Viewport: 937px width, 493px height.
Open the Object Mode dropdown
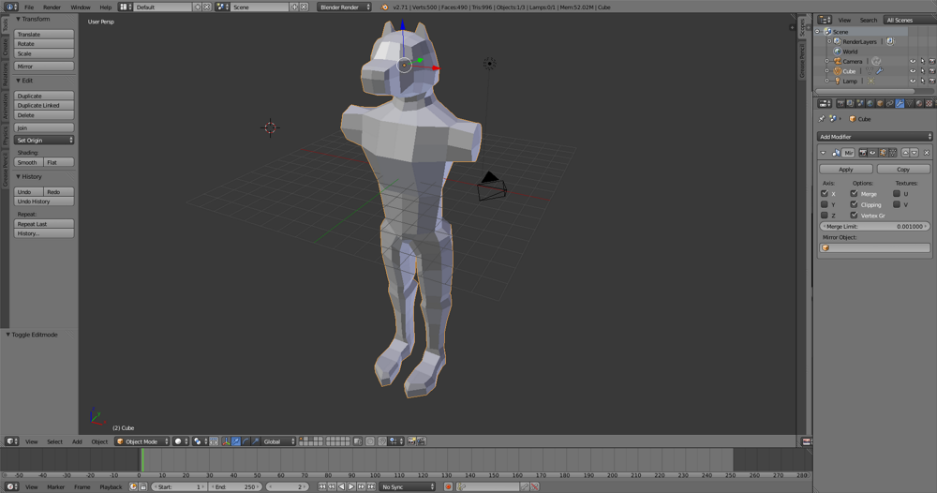pos(142,441)
